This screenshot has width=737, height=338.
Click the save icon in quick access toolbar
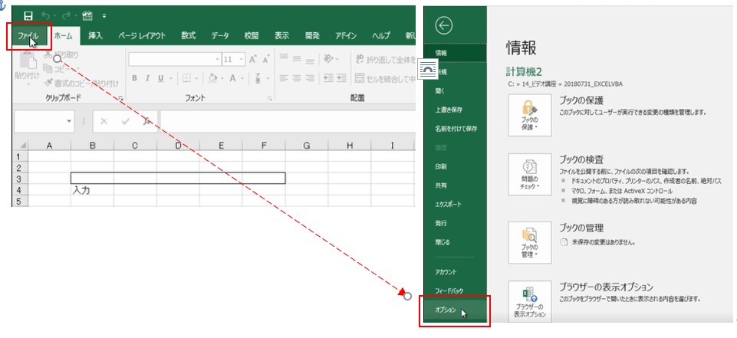(28, 15)
